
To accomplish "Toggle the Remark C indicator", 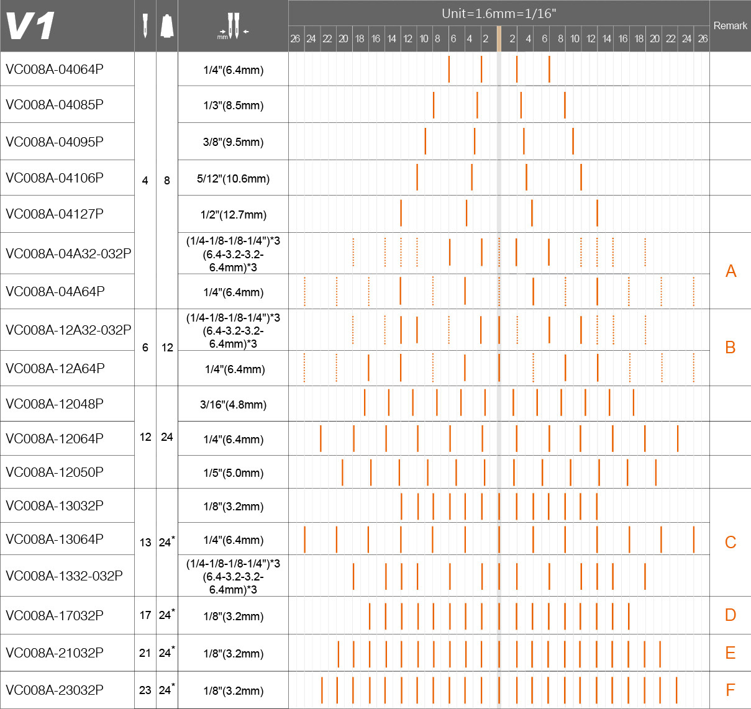I will (731, 541).
